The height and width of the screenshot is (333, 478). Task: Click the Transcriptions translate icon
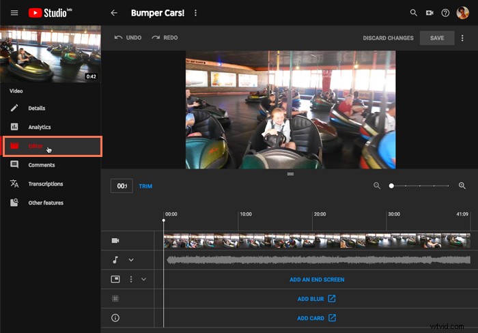(x=14, y=184)
